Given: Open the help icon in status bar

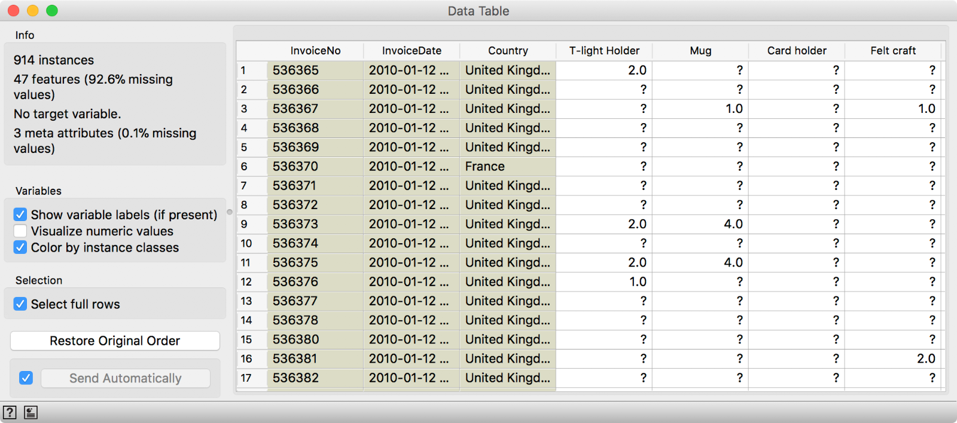Looking at the screenshot, I should click(x=10, y=412).
